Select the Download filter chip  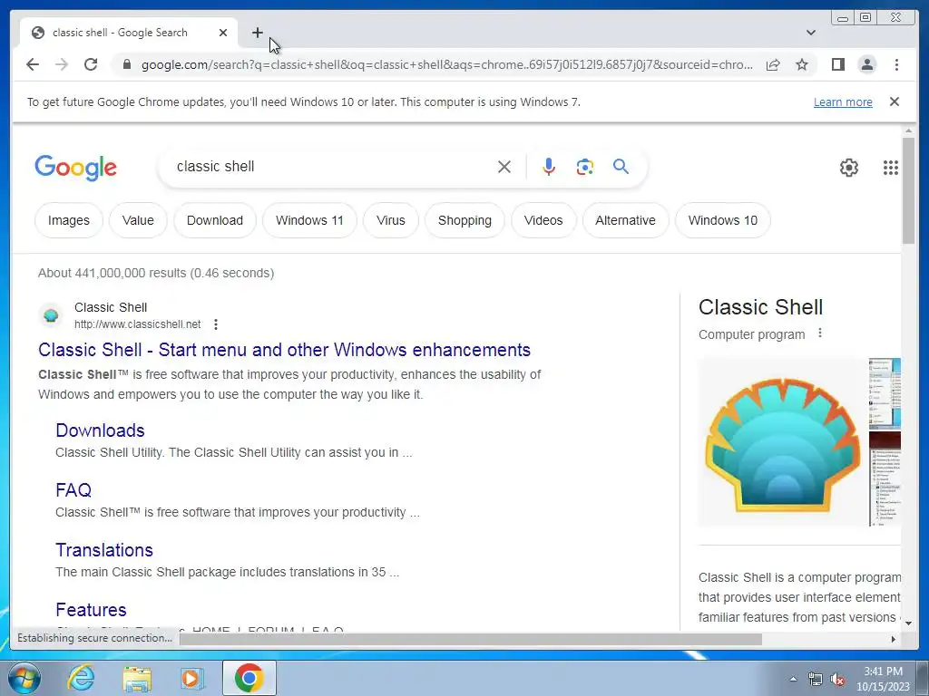(215, 220)
